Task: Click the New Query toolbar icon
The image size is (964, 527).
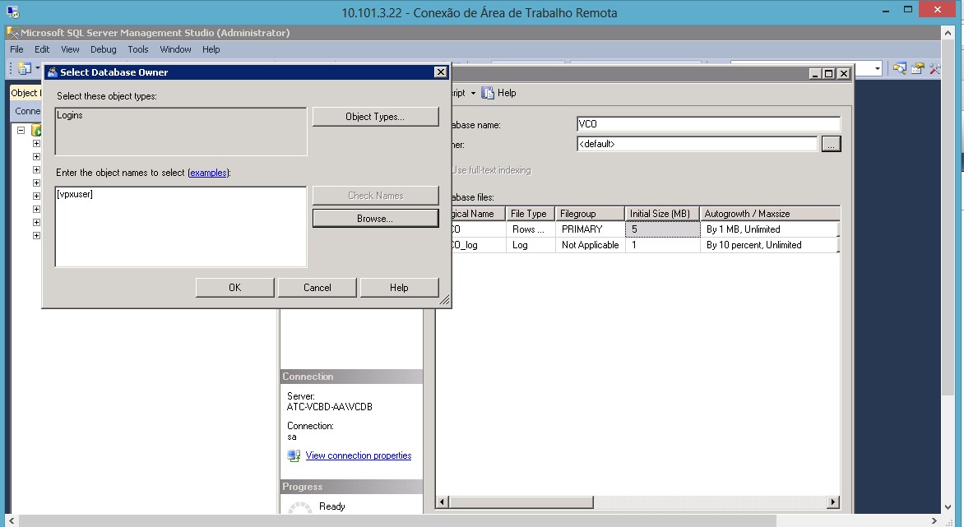Action: (x=24, y=69)
